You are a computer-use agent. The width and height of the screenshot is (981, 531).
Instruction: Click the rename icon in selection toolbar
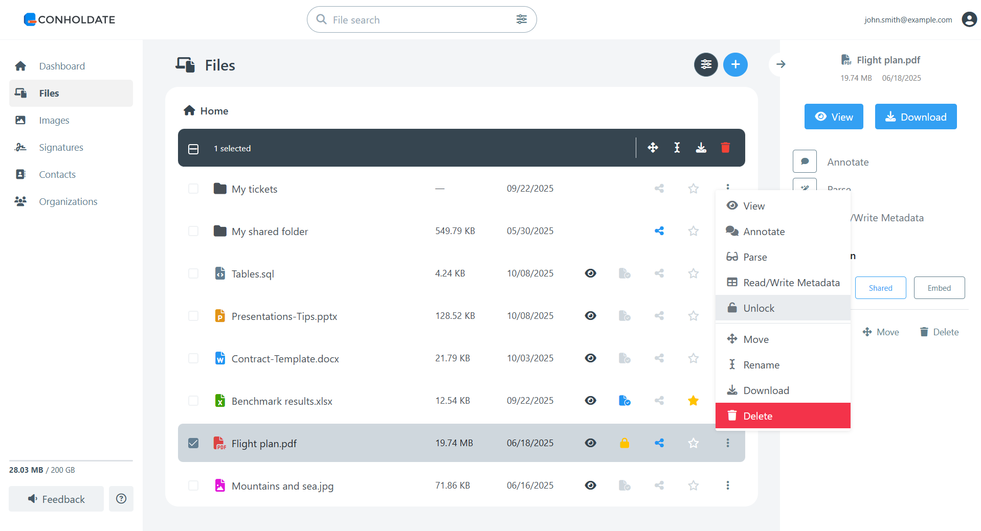coord(677,148)
